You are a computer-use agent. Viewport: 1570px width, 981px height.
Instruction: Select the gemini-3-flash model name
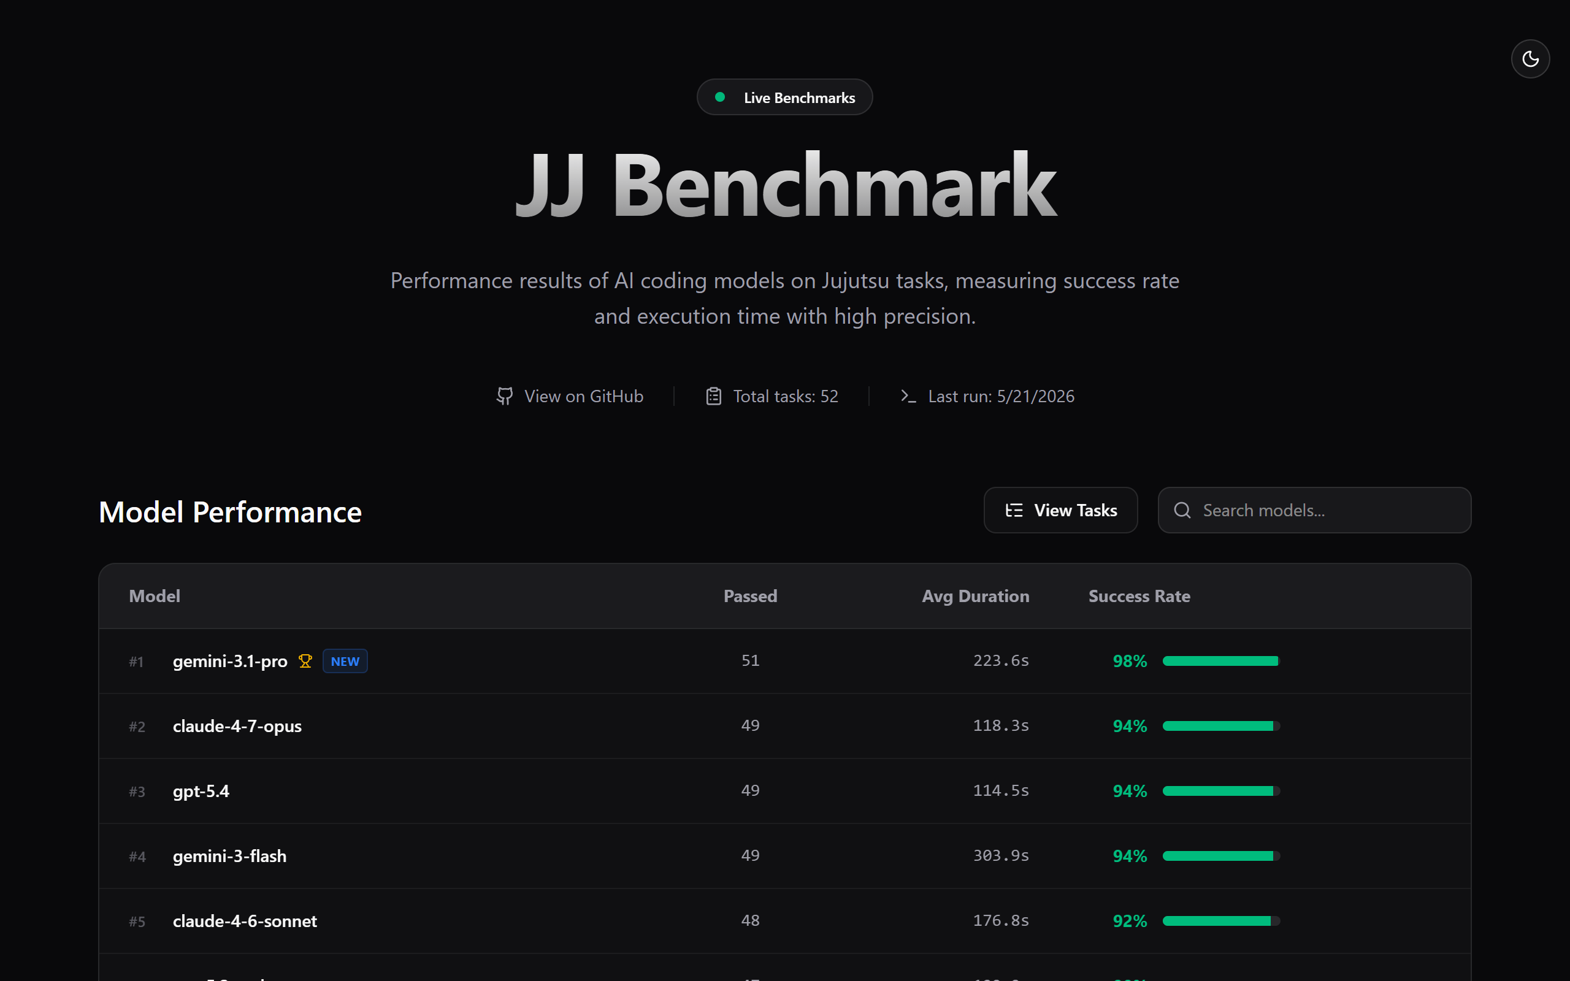[229, 856]
